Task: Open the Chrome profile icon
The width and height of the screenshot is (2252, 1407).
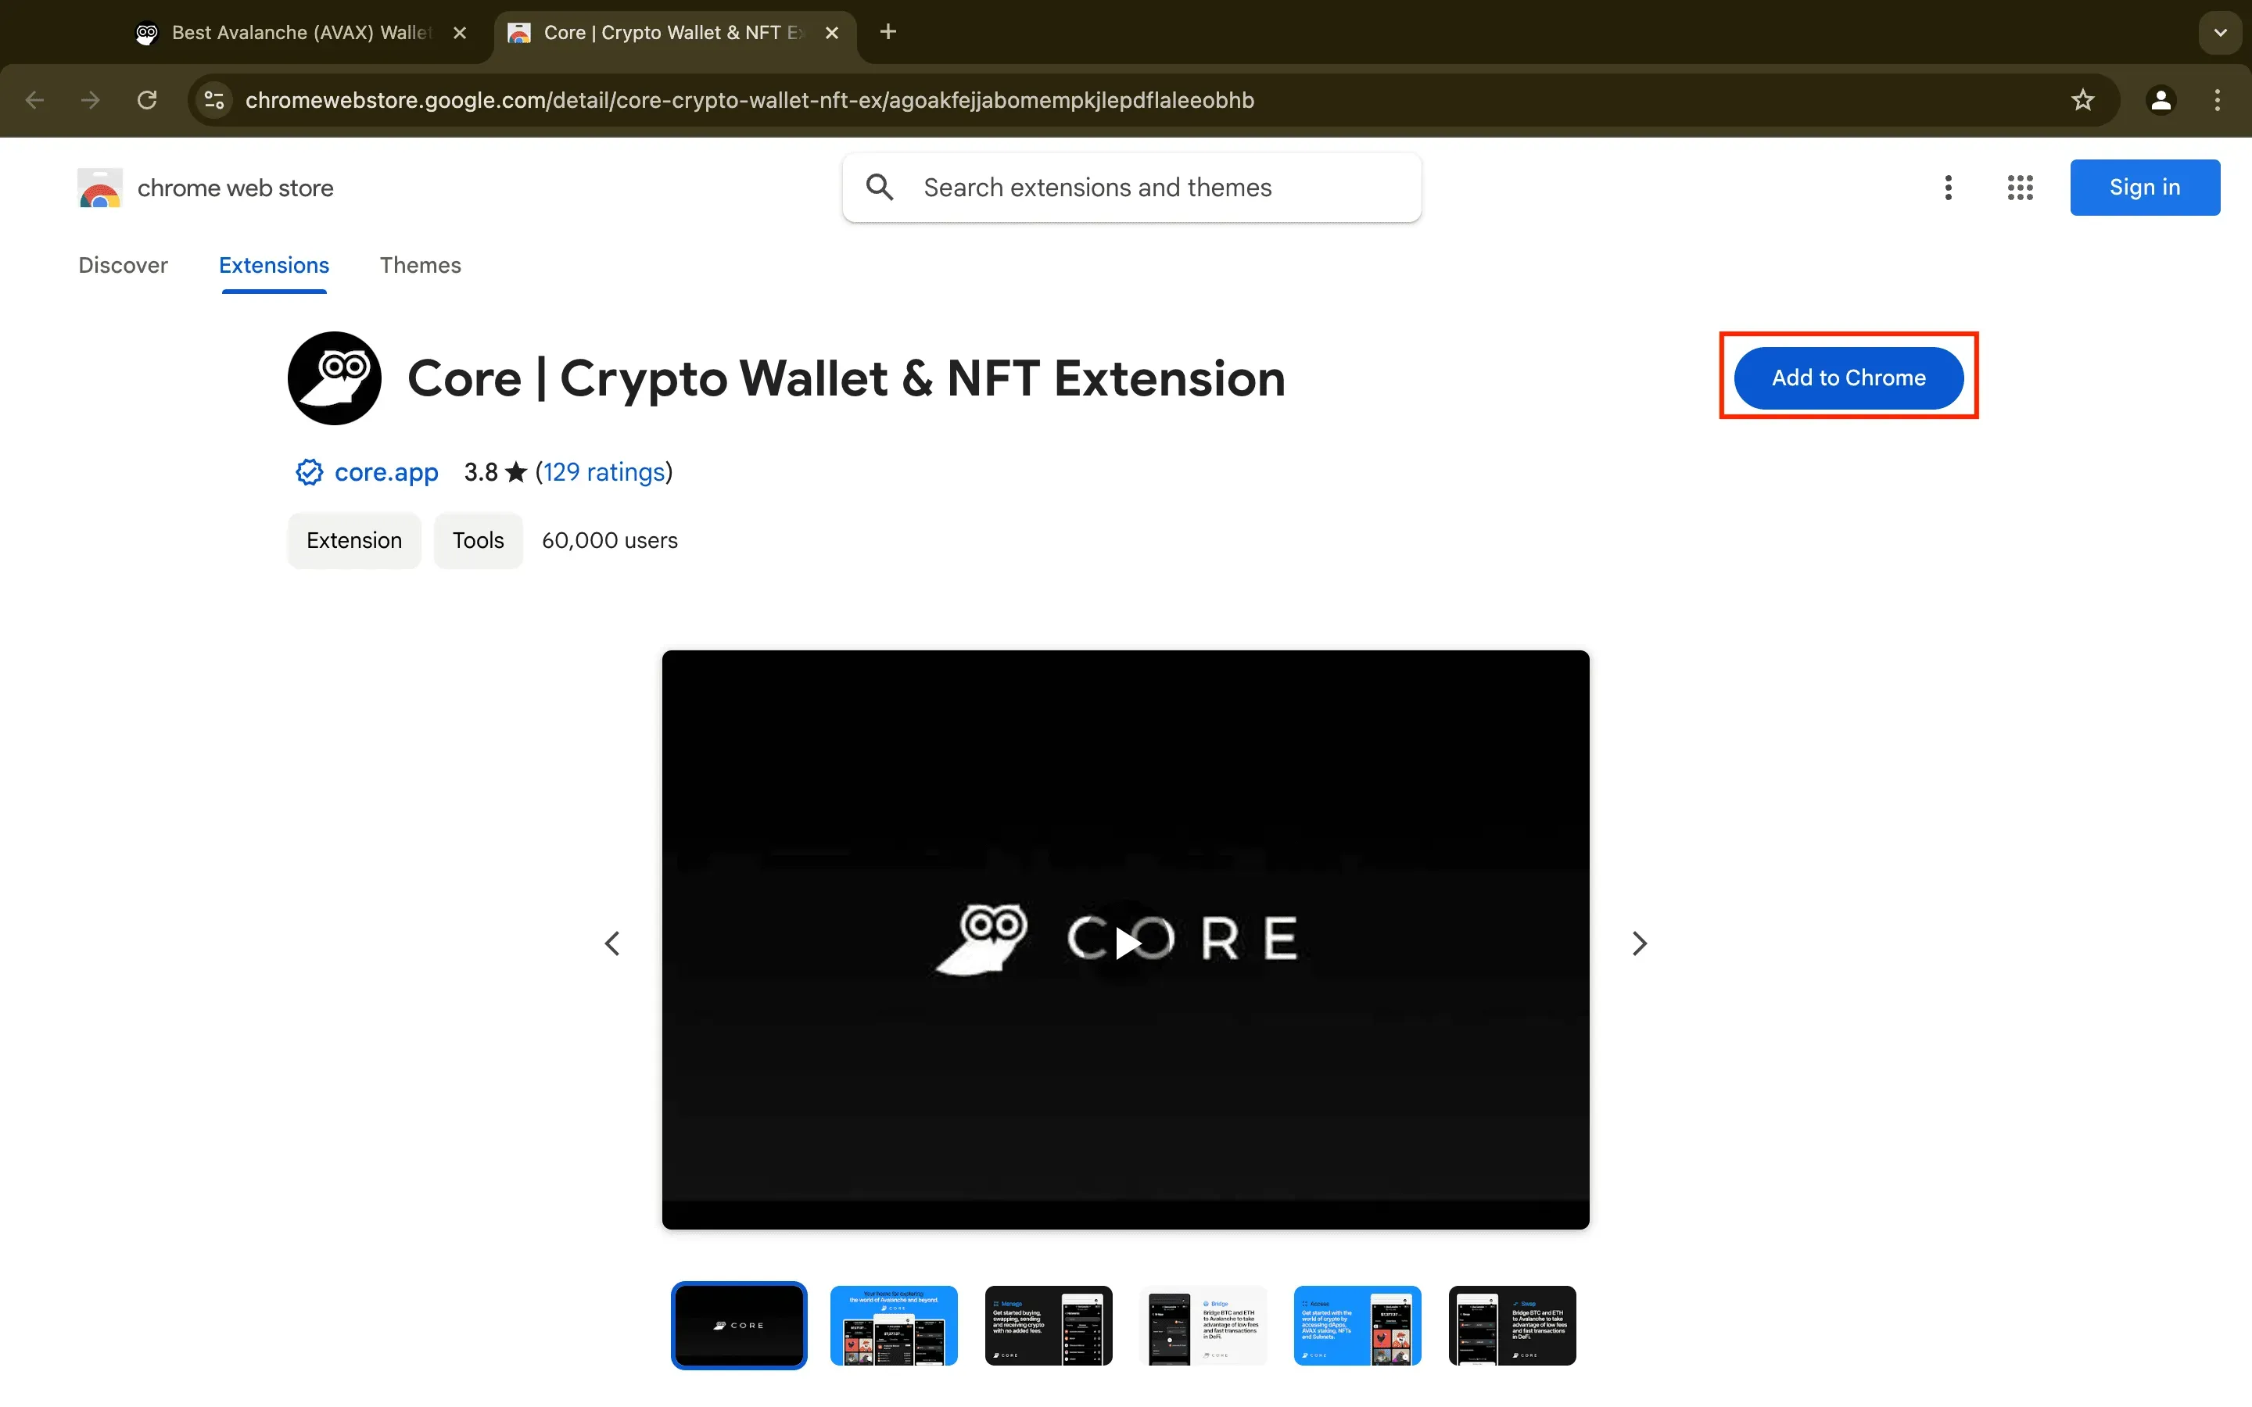Action: [x=2161, y=101]
